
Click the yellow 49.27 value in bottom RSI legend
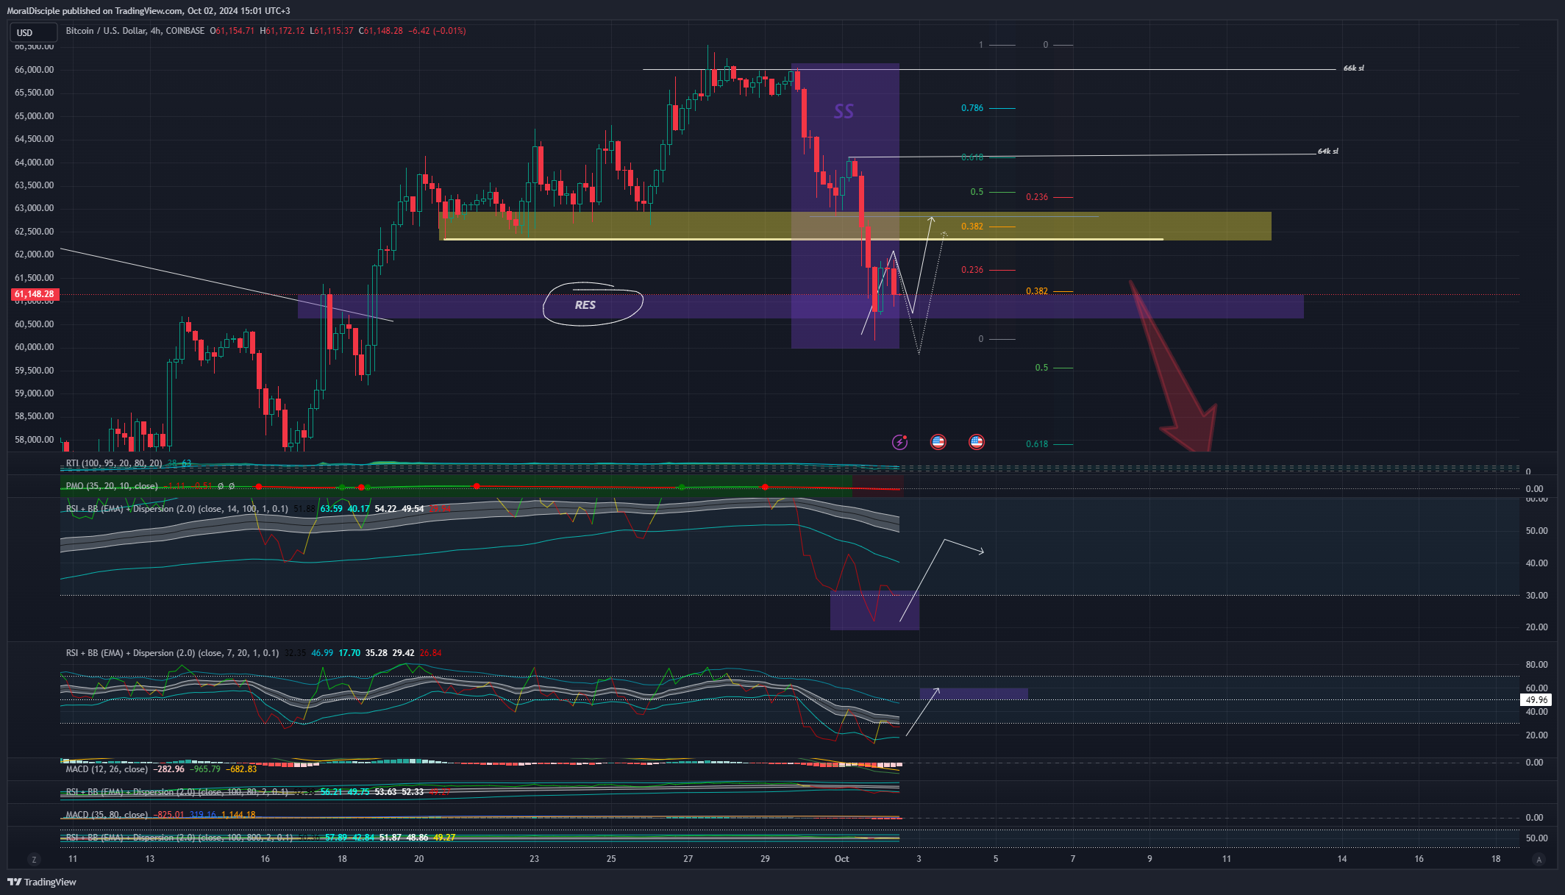tap(444, 838)
